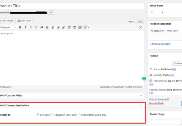Insert a bulleted list

[31, 27]
